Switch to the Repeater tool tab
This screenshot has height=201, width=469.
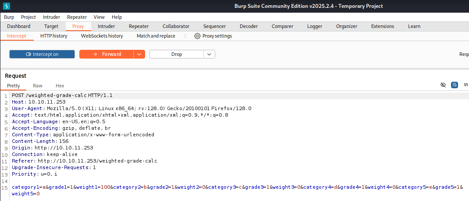[x=139, y=26]
